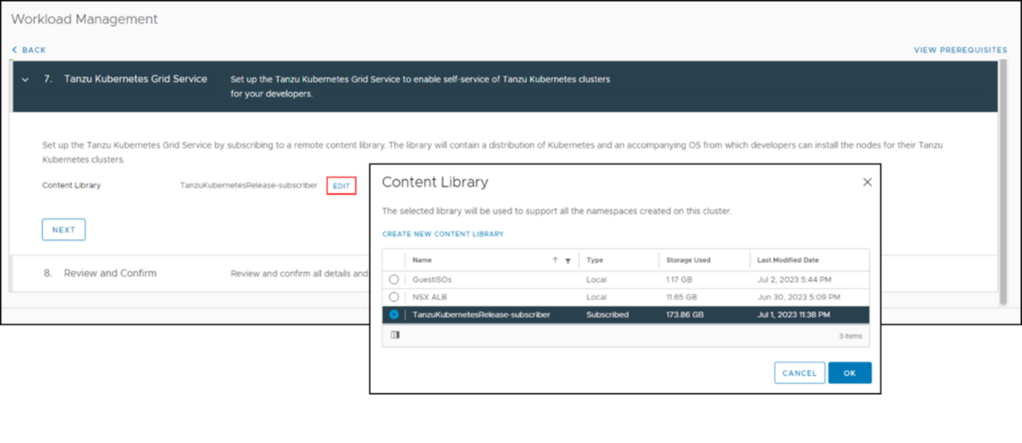Viewport: 1022px width, 443px height.
Task: Click the Last Modified Date column header
Action: click(787, 260)
